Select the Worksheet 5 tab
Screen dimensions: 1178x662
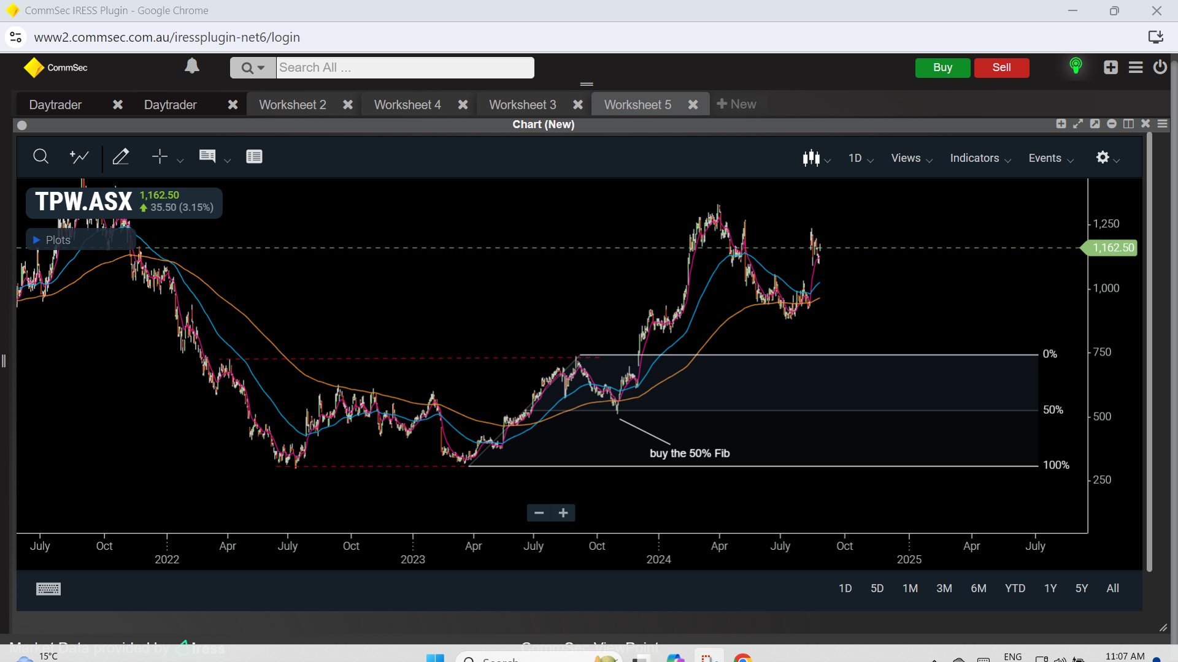pyautogui.click(x=637, y=105)
